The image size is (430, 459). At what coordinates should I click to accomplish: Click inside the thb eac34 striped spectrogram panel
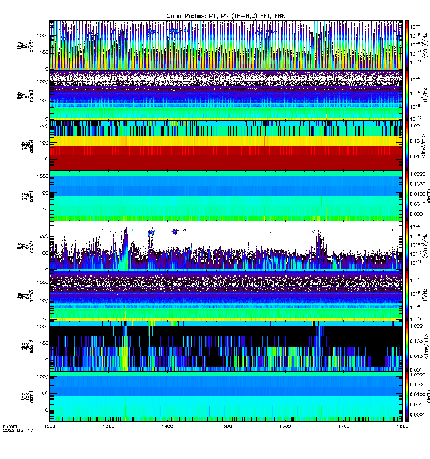pos(226,45)
